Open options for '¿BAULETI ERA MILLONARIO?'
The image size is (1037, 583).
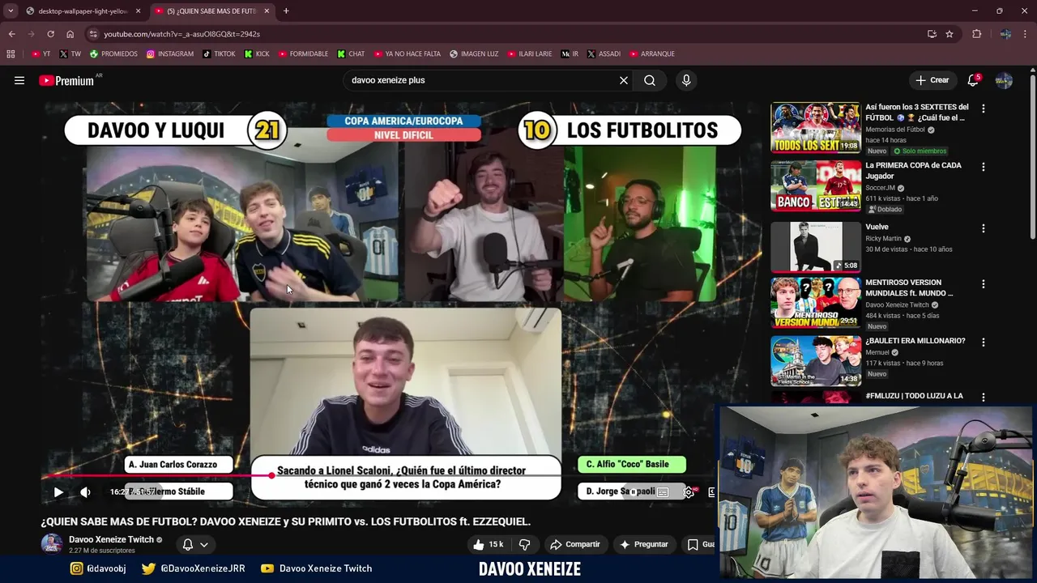(984, 343)
